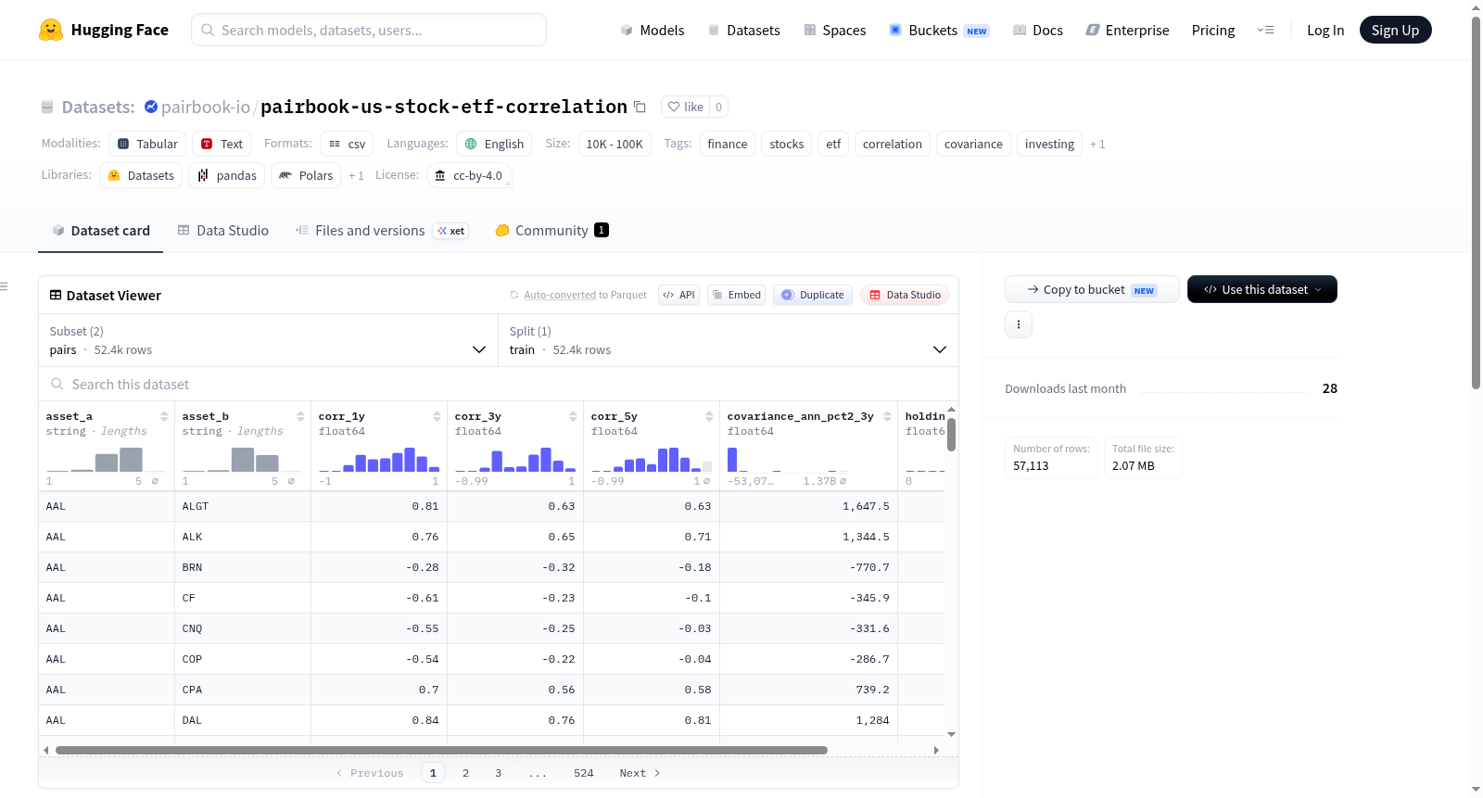Select the Tabular modality tag
Screen dimensions: 1483x798
point(147,144)
